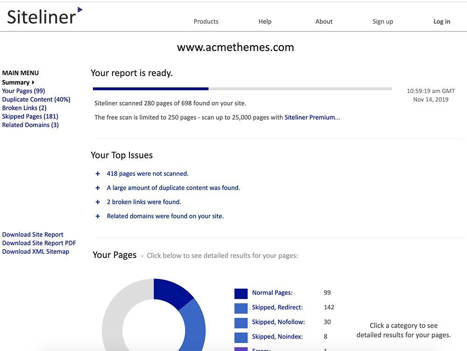Click the Siteliner logo
This screenshot has width=467, height=351.
click(x=45, y=16)
